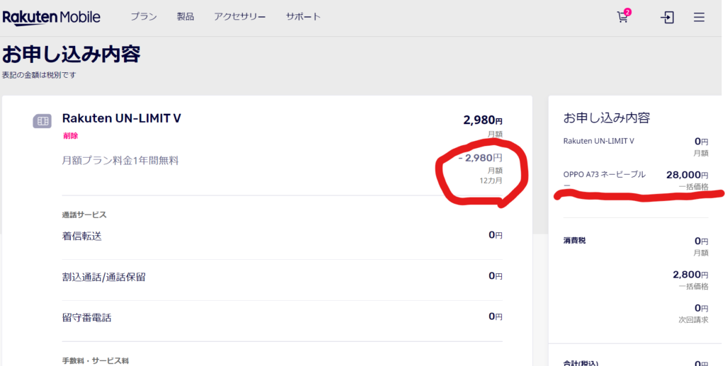The height and width of the screenshot is (366, 725).
Task: Open the サポート menu item
Action: pos(303,17)
